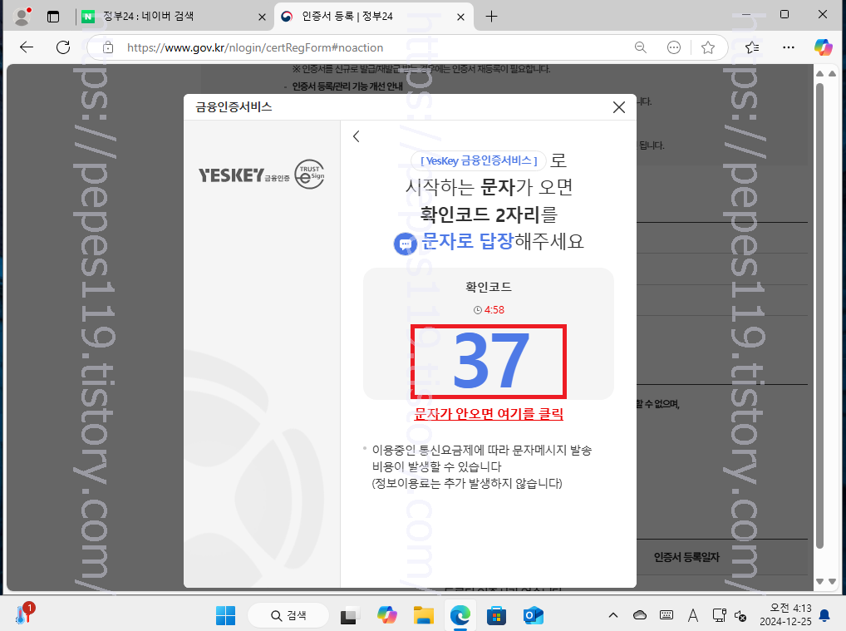This screenshot has height=631, width=846.
Task: Reload the page with the refresh icon
Action: (x=63, y=47)
